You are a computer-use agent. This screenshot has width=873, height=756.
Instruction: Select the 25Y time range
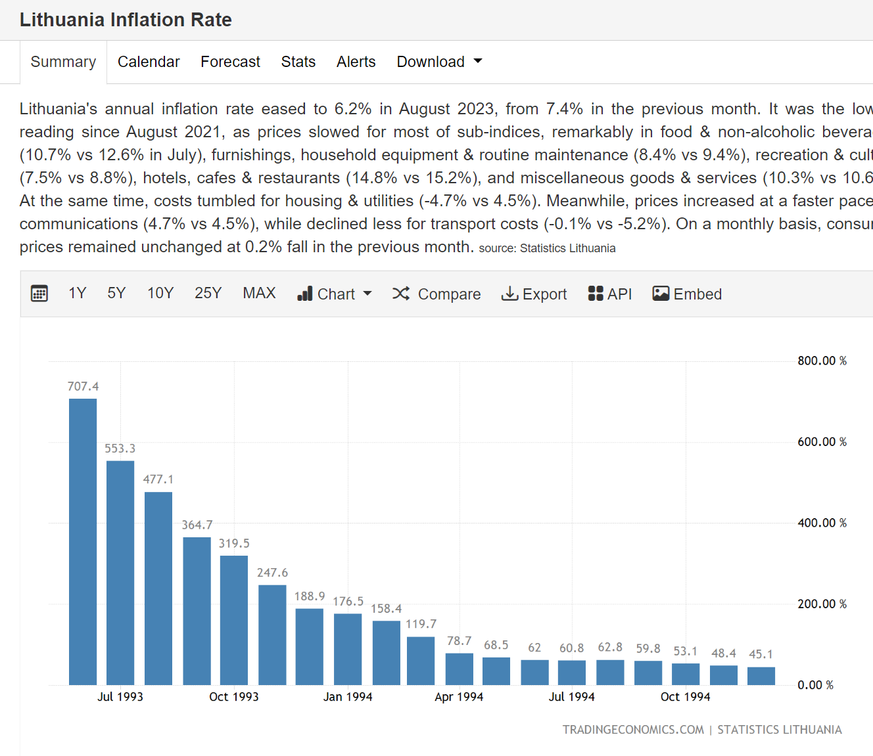pyautogui.click(x=208, y=293)
